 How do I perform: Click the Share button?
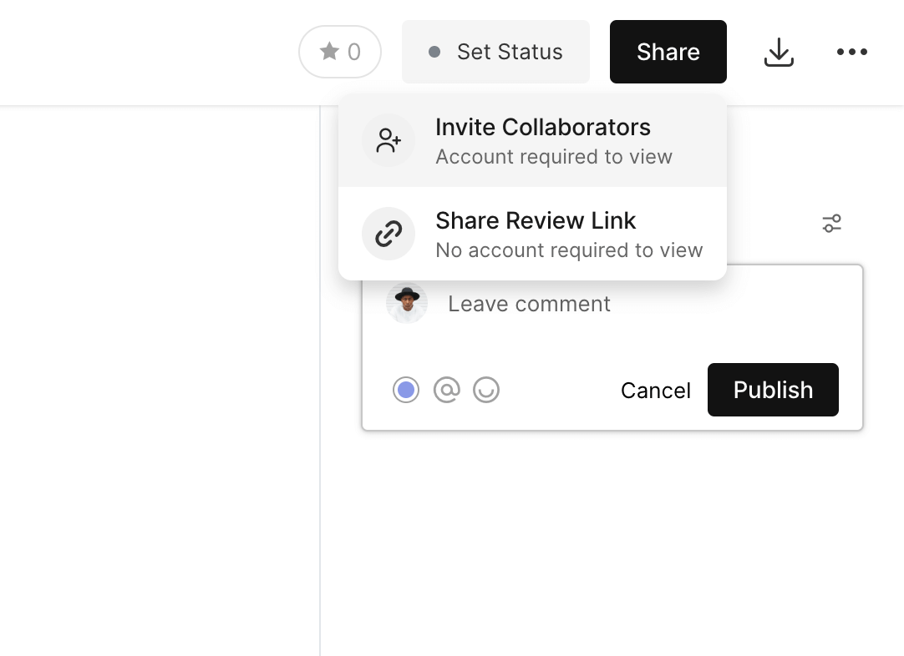click(668, 52)
